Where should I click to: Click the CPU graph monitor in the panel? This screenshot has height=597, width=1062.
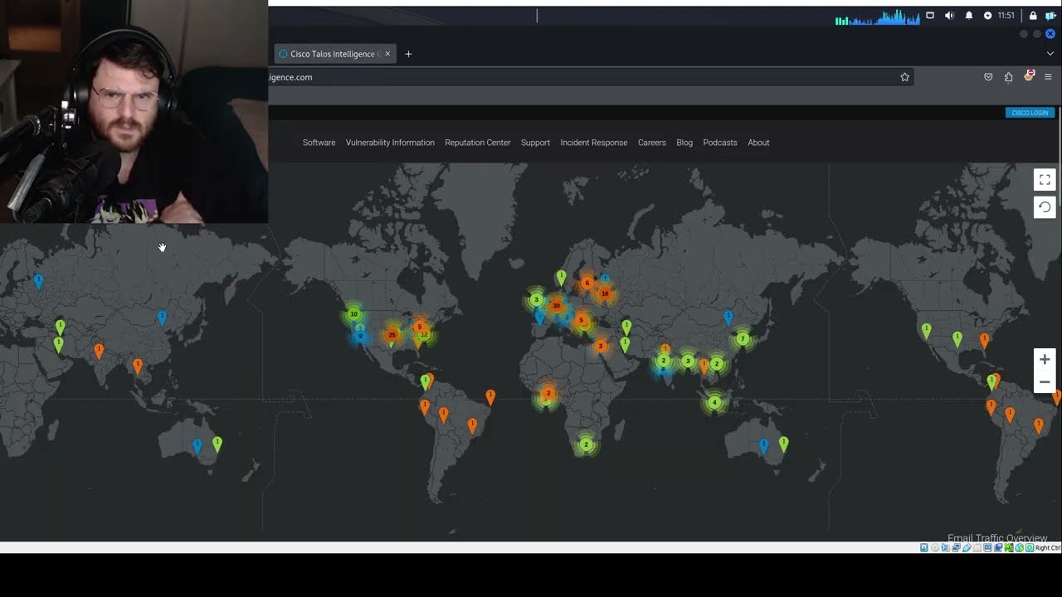pos(878,17)
